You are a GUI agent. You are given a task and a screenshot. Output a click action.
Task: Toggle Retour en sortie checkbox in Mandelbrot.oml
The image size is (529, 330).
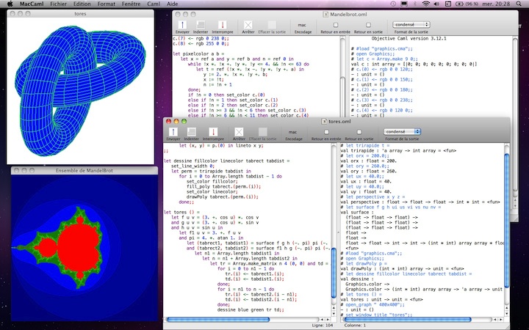tap(368, 25)
